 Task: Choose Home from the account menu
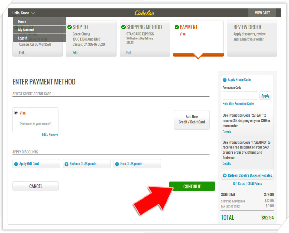(x=39, y=21)
